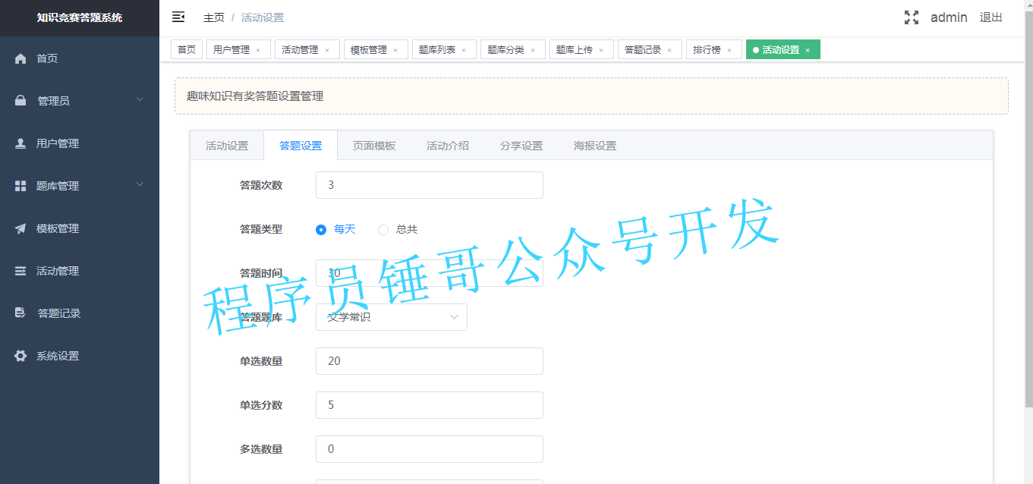
Task: Close the 用户管理 tab
Action: pyautogui.click(x=258, y=50)
